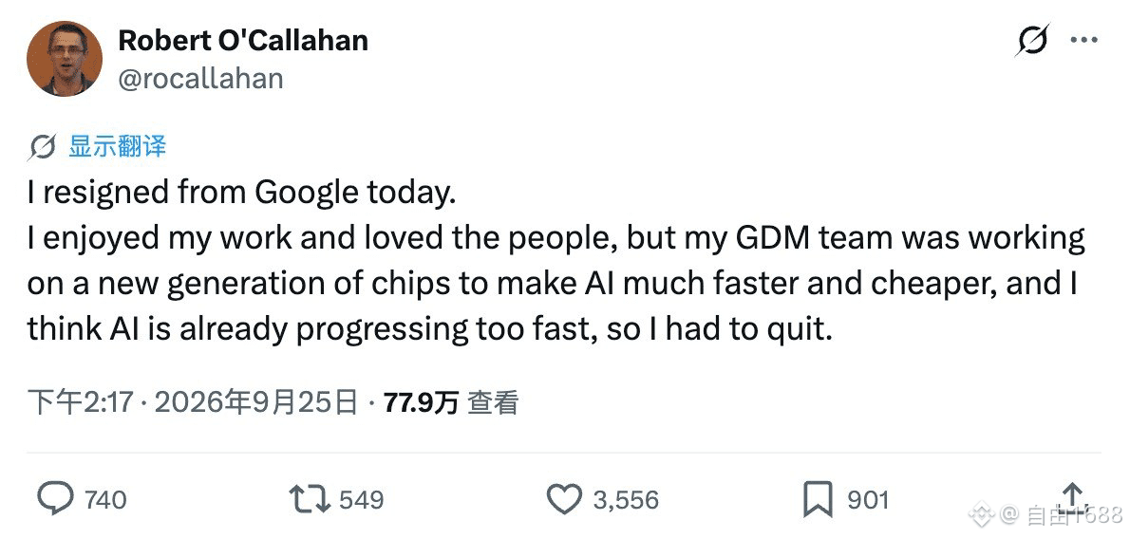Click the 显示翻译 translation link
Viewport: 1130px width, 539px height.
tap(118, 146)
